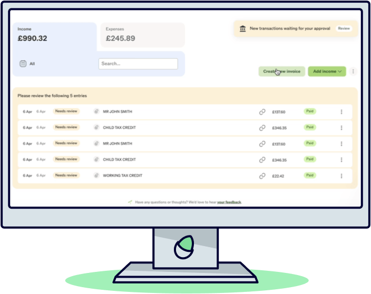
Task: Click the link icon on the first MR JOHN SMITH row
Action: (262, 112)
